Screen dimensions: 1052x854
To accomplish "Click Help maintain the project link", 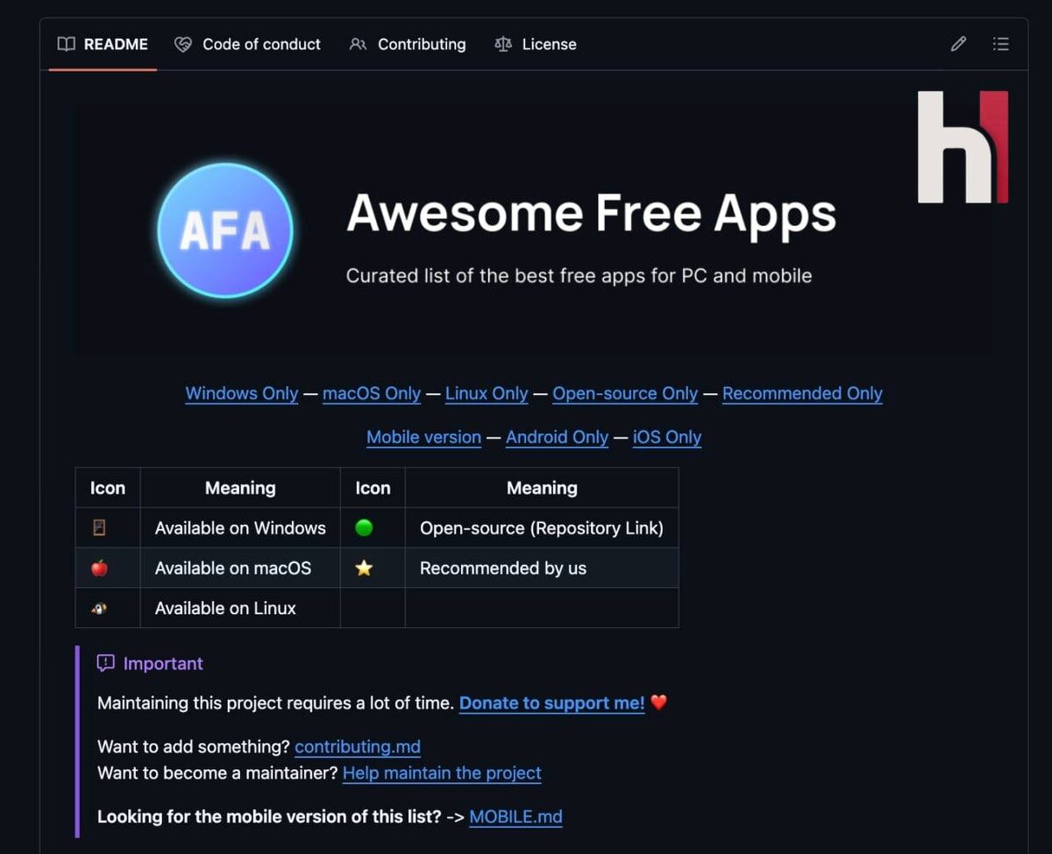I will pyautogui.click(x=442, y=773).
